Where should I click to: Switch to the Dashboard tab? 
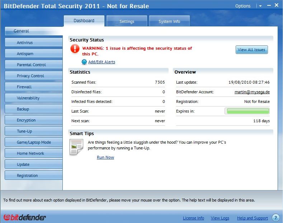[84, 21]
